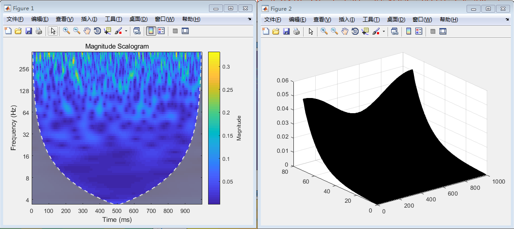Print Figure 2 using printer icon
Viewport: 514px width, 229px height.
pyautogui.click(x=296, y=31)
